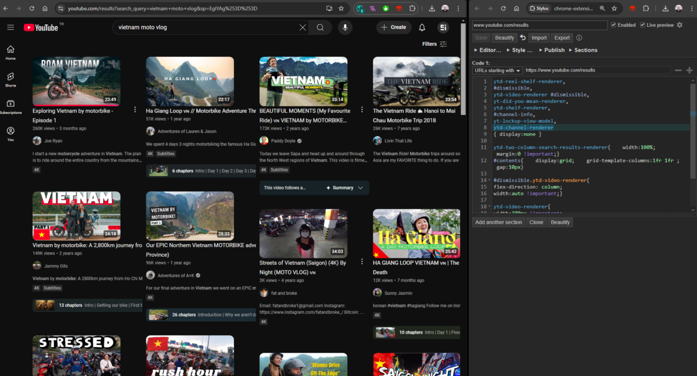The height and width of the screenshot is (376, 697).
Task: Expand the video Summary chevron
Action: [x=360, y=188]
